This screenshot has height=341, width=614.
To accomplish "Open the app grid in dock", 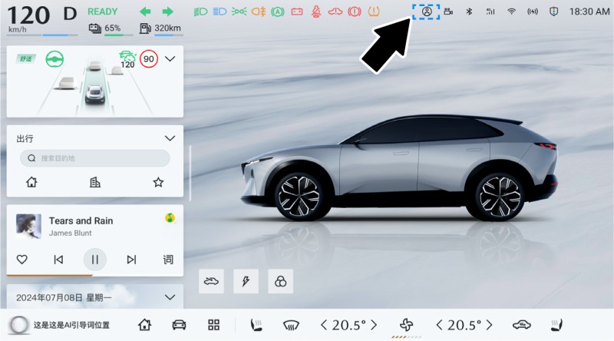I will (x=214, y=325).
